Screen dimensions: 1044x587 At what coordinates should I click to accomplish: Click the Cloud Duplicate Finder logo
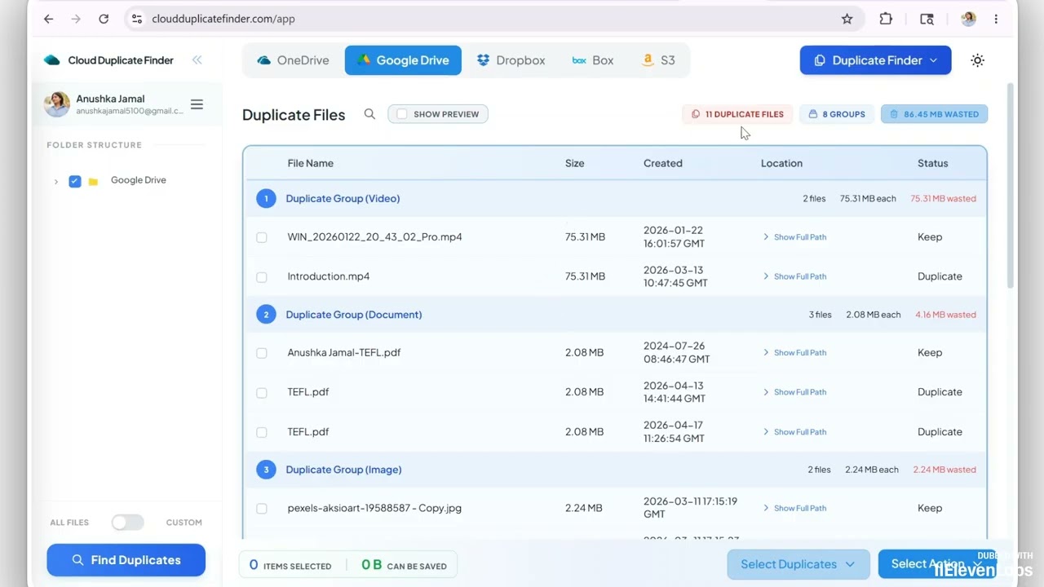52,60
